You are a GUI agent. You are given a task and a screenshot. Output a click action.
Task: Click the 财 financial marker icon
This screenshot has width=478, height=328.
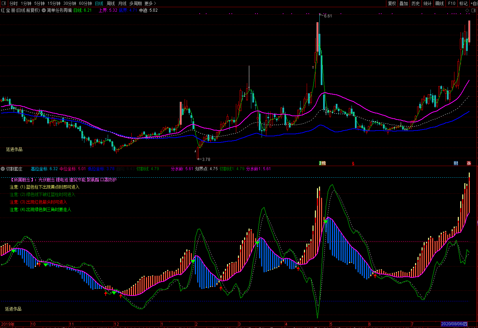tap(456, 163)
